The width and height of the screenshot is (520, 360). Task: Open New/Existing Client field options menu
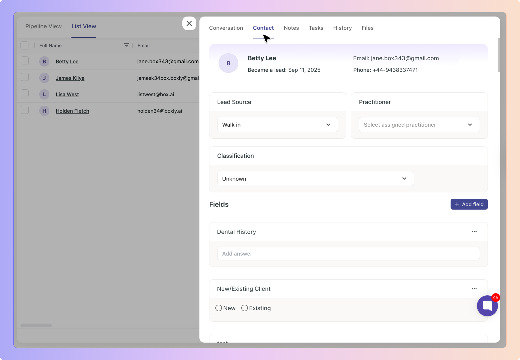(474, 289)
